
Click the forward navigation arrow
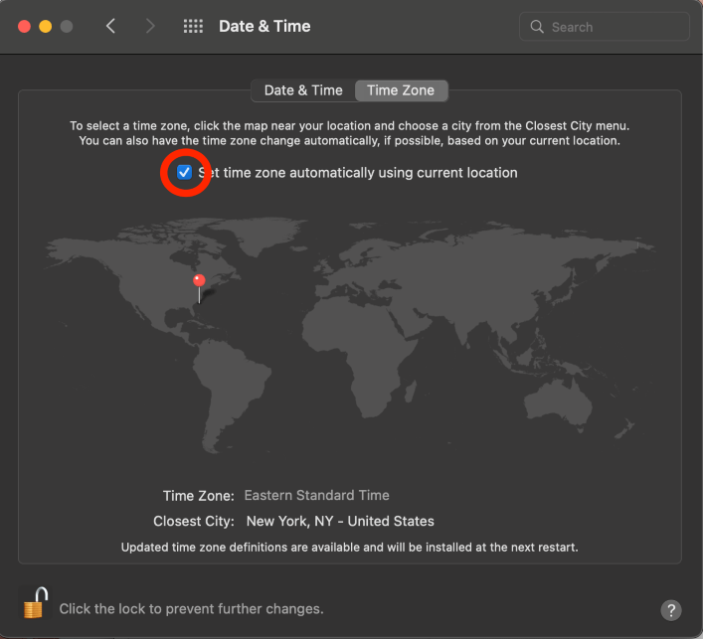pos(150,27)
